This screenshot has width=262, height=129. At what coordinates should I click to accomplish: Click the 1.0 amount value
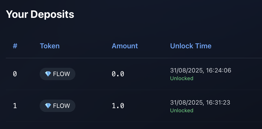(x=118, y=106)
